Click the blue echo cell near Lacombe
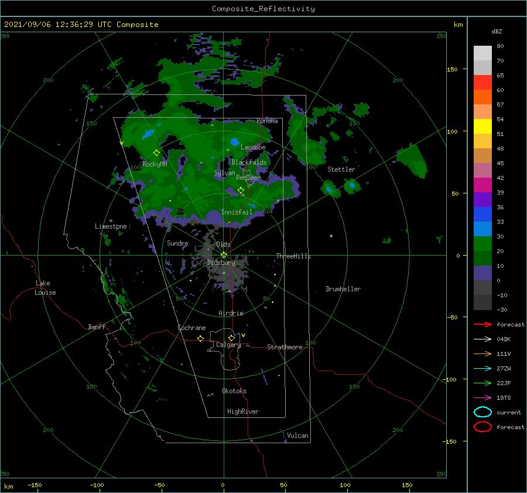 pos(235,142)
